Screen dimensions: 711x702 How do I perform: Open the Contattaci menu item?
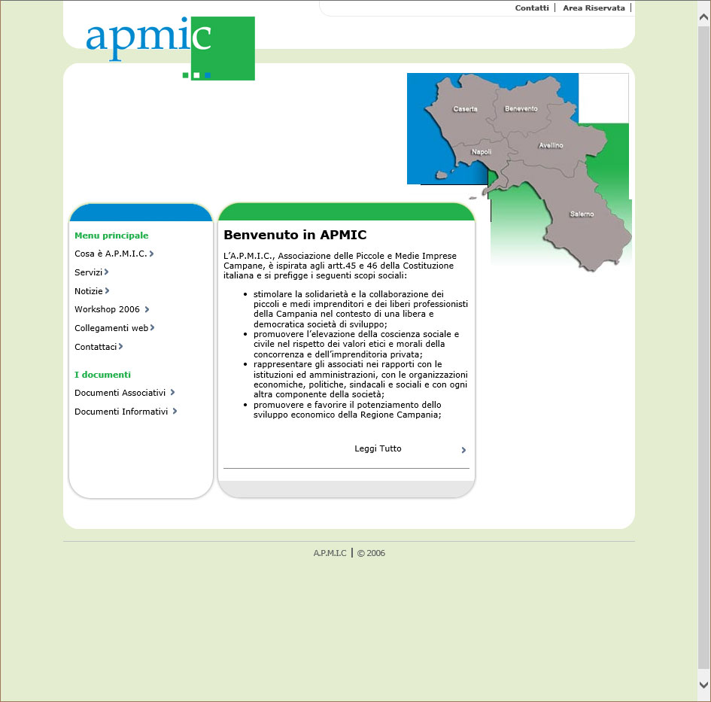(x=96, y=347)
